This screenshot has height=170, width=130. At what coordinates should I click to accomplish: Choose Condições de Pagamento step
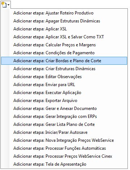64,53
